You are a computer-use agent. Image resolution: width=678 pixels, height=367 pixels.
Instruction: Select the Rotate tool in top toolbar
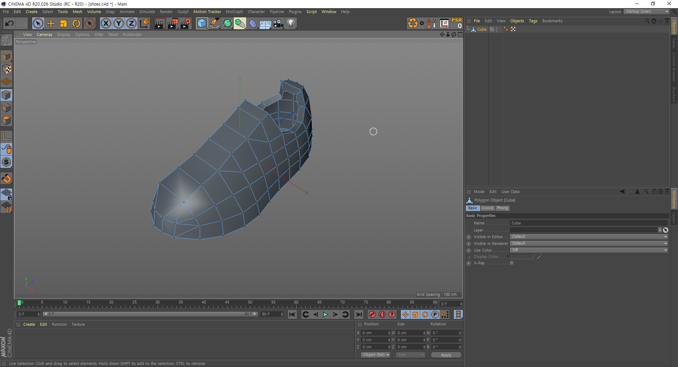(x=76, y=24)
